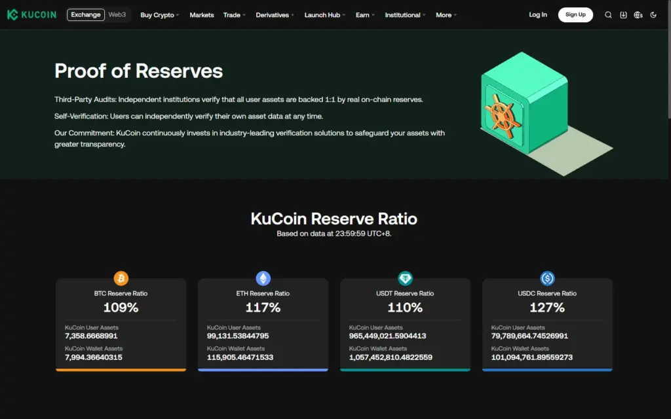Click the Bitcoin coin icon
Screen dimensions: 671x419
click(121, 278)
